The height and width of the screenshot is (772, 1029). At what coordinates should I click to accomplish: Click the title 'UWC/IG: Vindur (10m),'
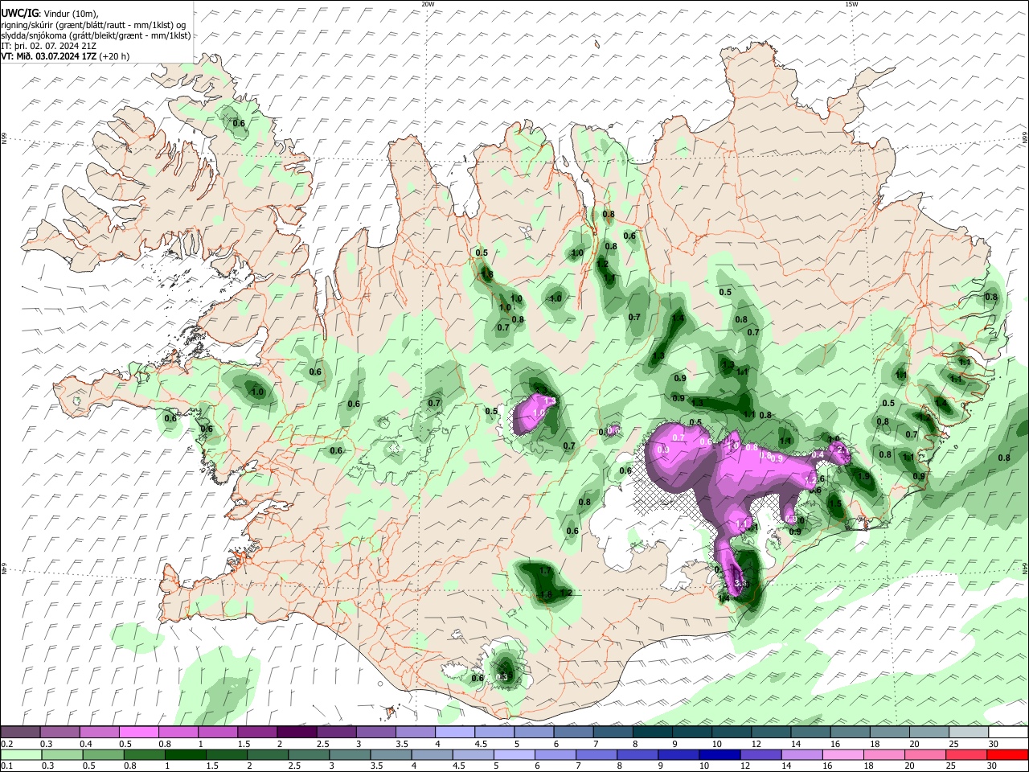(x=49, y=13)
